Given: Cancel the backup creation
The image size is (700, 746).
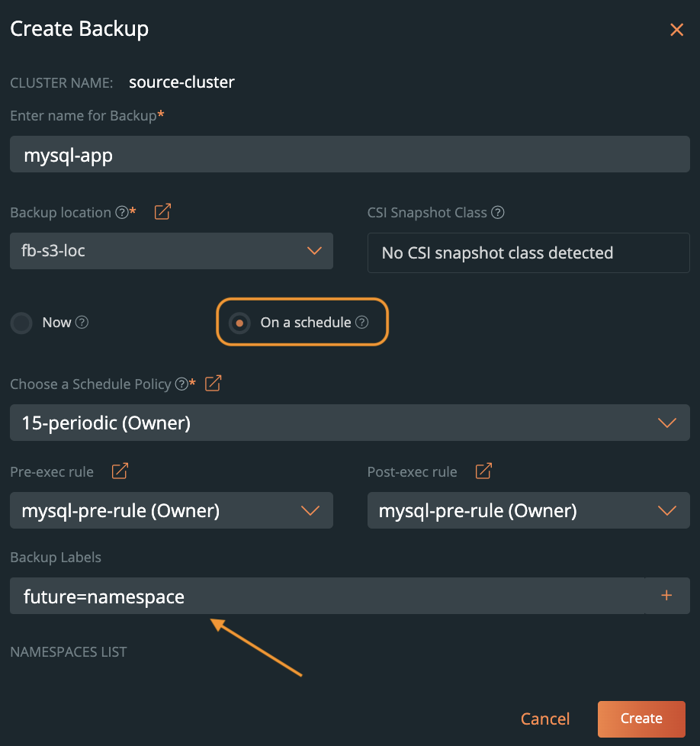Looking at the screenshot, I should point(545,719).
